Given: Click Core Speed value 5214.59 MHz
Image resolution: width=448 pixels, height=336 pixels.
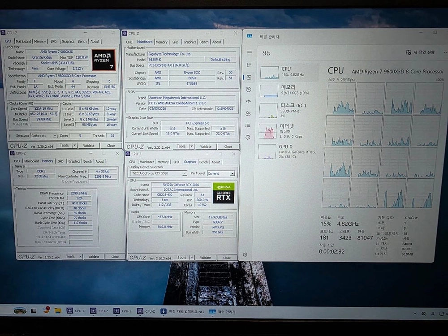Looking at the screenshot, I should pyautogui.click(x=43, y=108).
